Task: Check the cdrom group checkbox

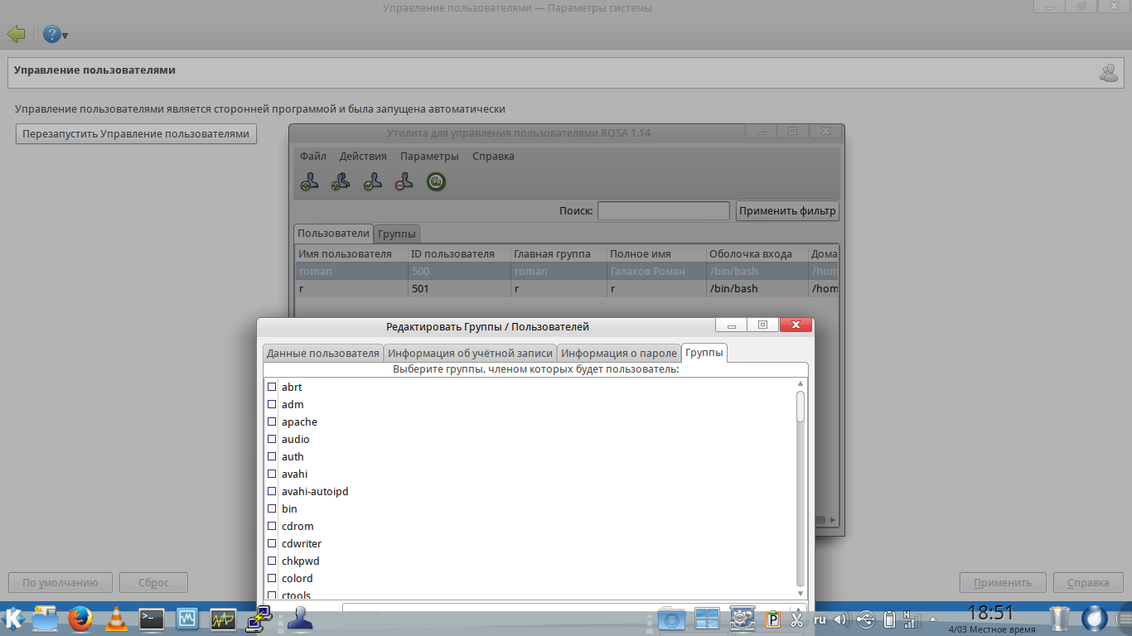Action: (271, 526)
